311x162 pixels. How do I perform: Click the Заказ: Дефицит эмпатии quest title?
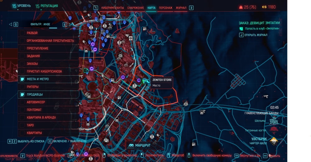click(x=259, y=23)
